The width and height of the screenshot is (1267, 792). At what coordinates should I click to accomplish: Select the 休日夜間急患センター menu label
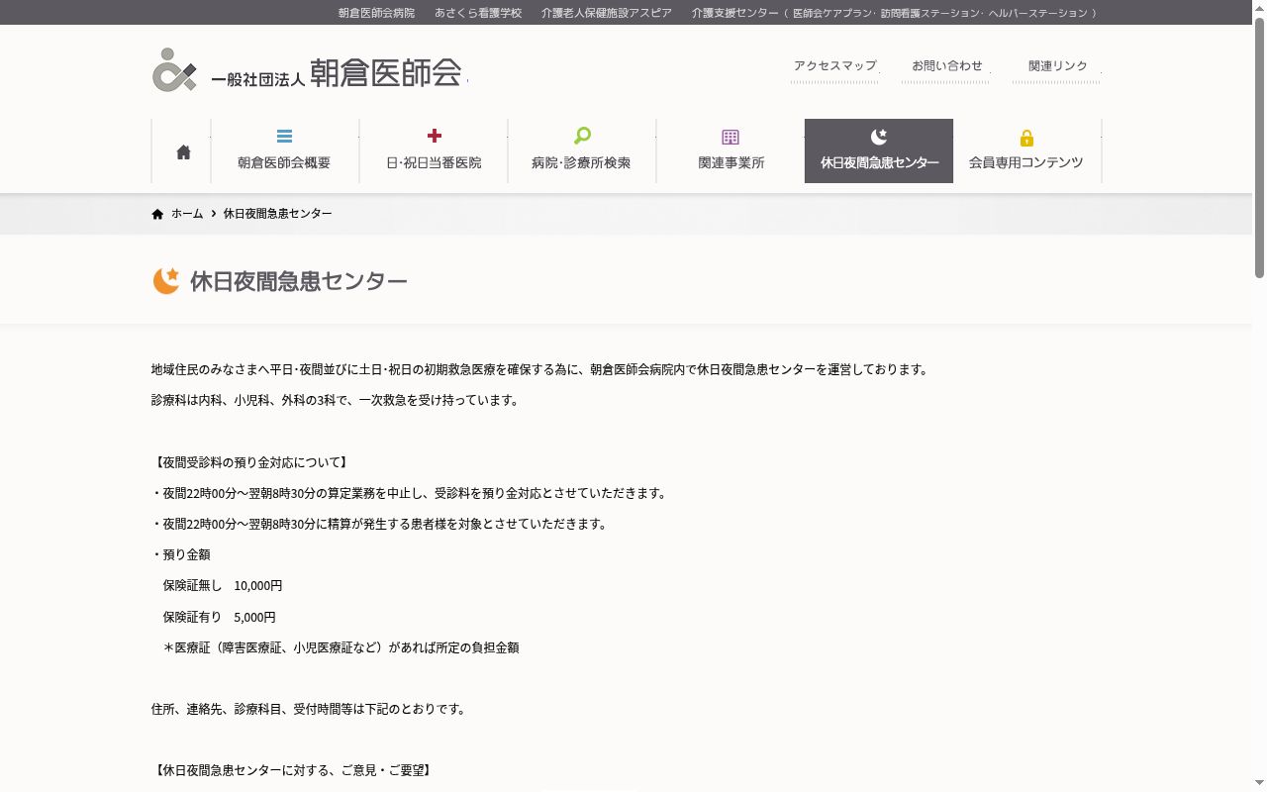tap(879, 162)
